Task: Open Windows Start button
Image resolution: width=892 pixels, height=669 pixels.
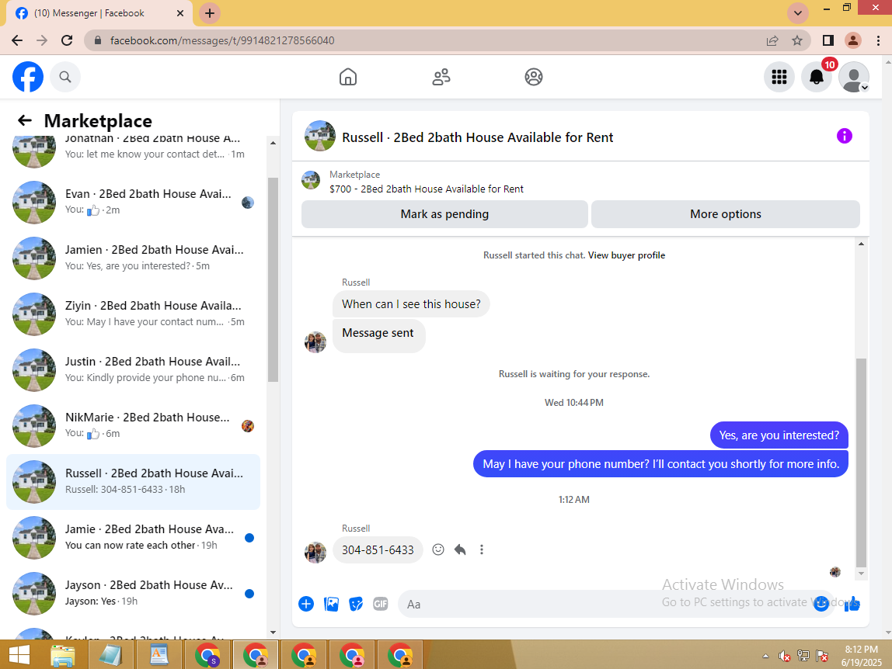Action: (19, 655)
